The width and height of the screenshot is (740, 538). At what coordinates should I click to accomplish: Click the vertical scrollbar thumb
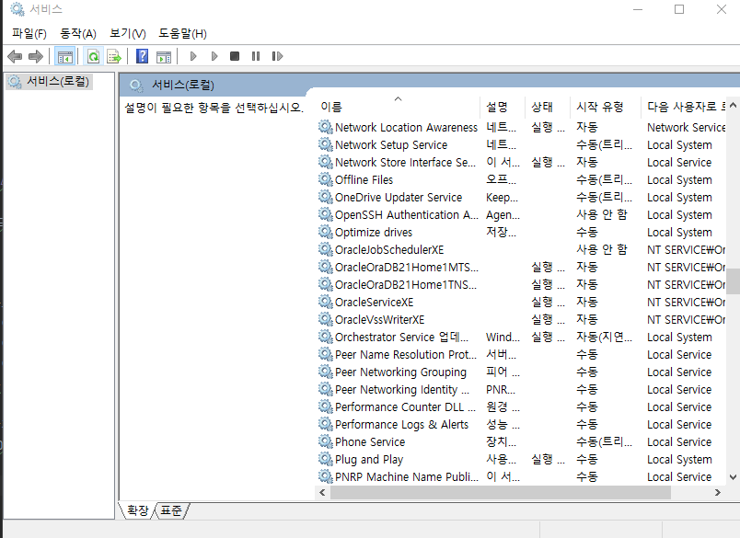(x=733, y=281)
